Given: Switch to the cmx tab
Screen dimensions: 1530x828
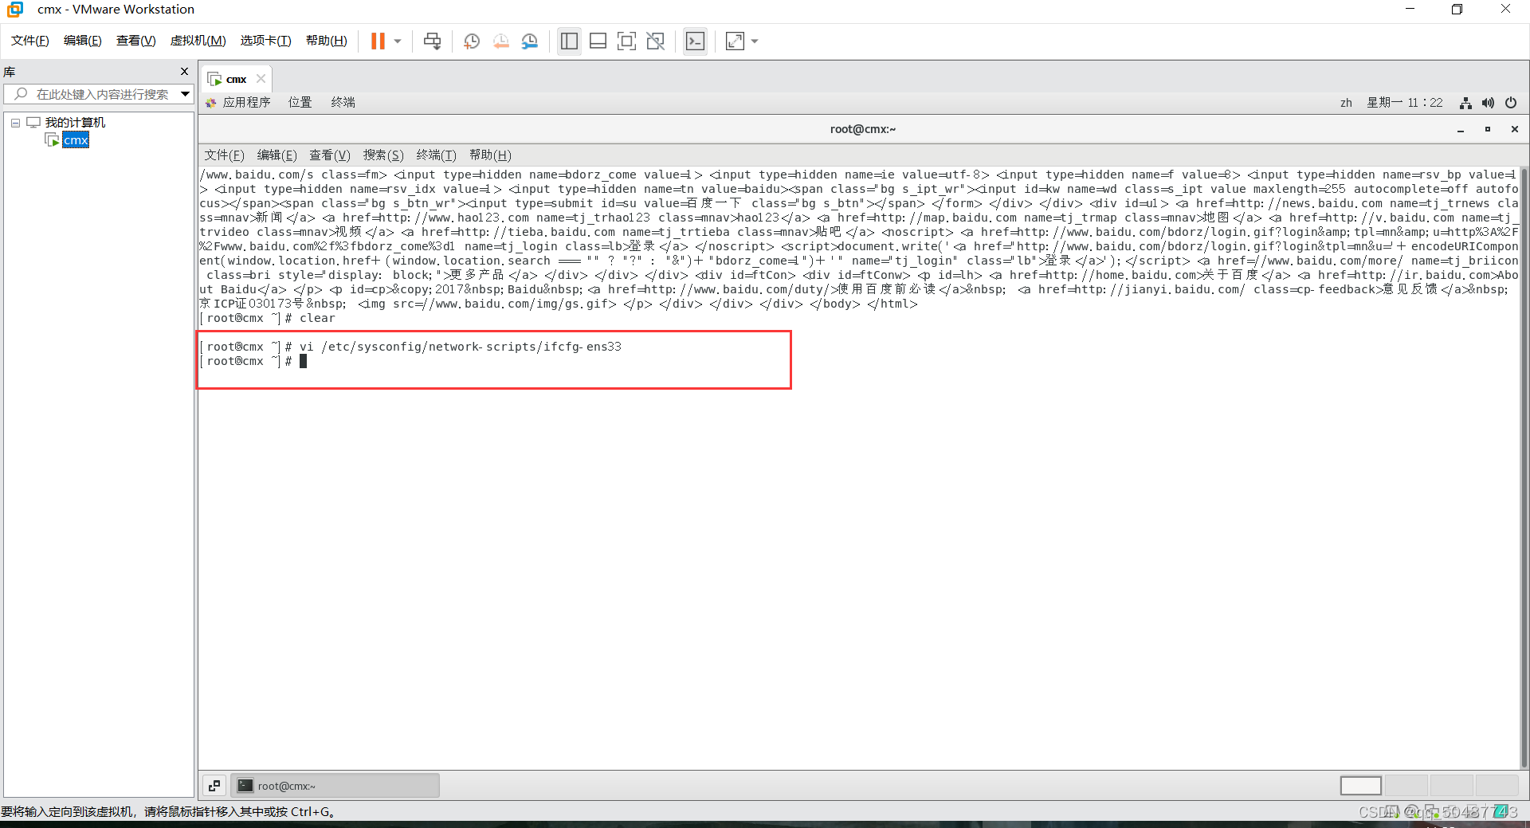Looking at the screenshot, I should click(x=236, y=79).
